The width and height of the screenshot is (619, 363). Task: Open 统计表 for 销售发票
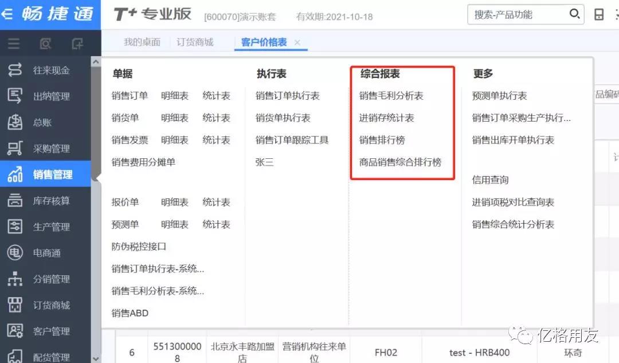pos(216,140)
